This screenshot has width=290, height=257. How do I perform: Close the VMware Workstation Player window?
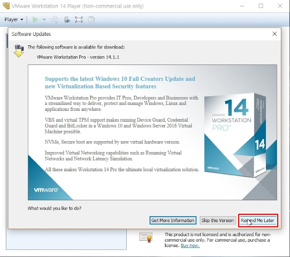pyautogui.click(x=280, y=6)
